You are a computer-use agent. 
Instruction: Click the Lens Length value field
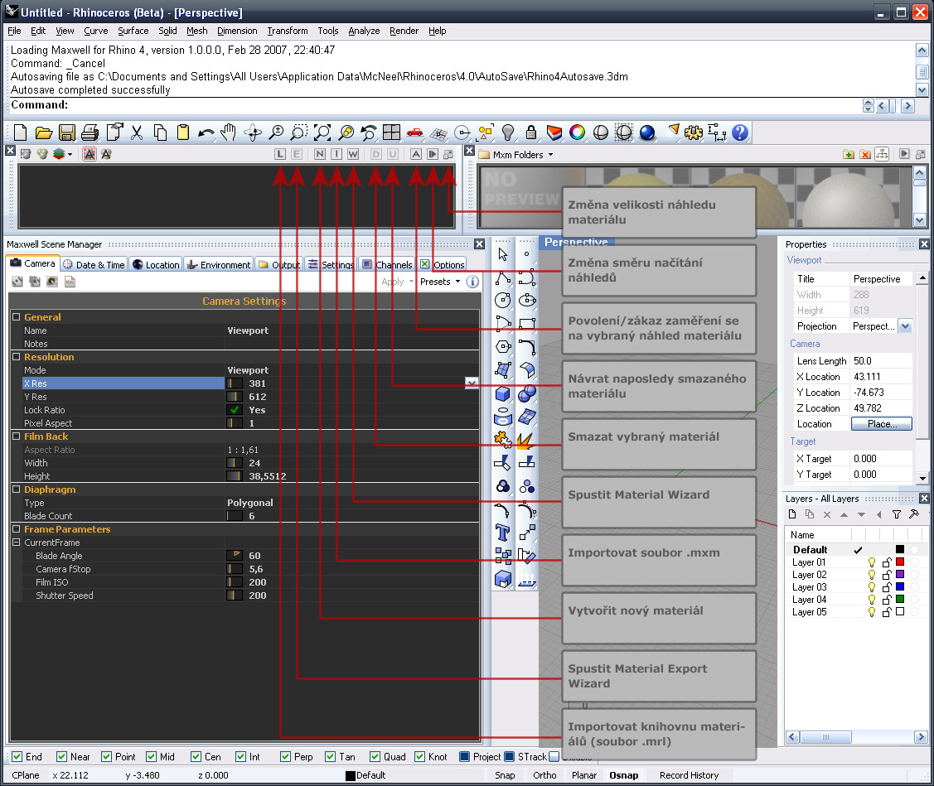click(x=881, y=361)
